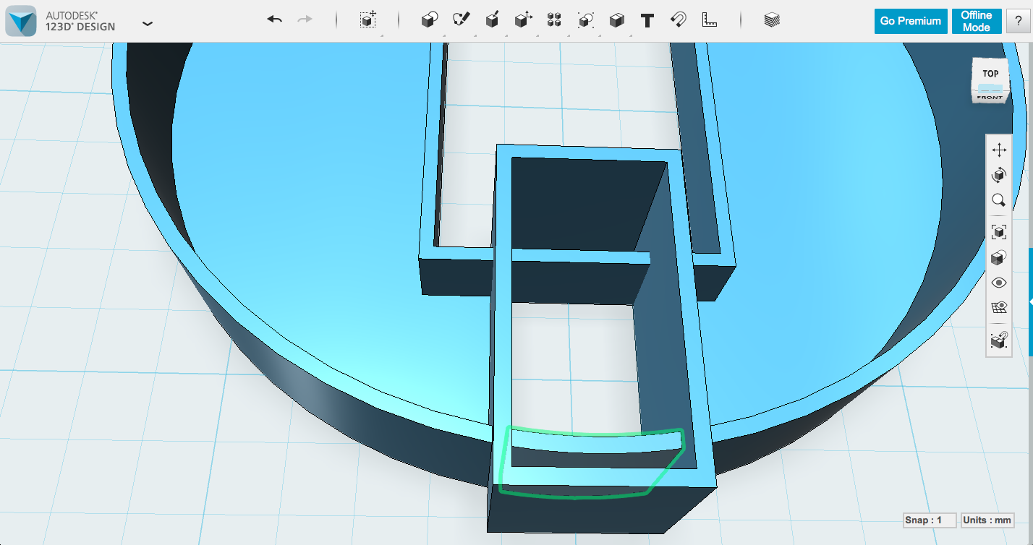The width and height of the screenshot is (1033, 545).
Task: Open the Snap : 1 setting box
Action: point(929,520)
